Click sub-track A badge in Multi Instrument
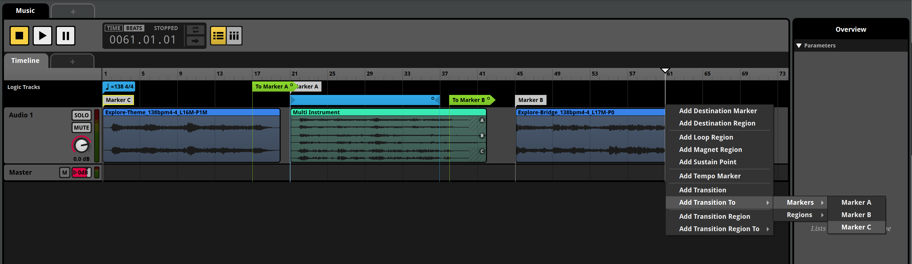 point(482,120)
